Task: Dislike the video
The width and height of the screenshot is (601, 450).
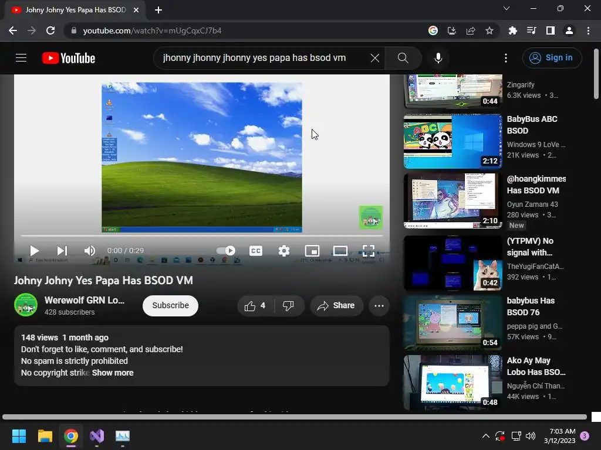Action: coord(289,305)
